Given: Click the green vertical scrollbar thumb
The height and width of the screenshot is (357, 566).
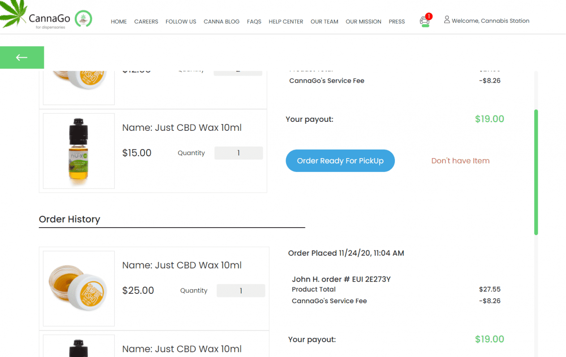Looking at the screenshot, I should pyautogui.click(x=536, y=172).
